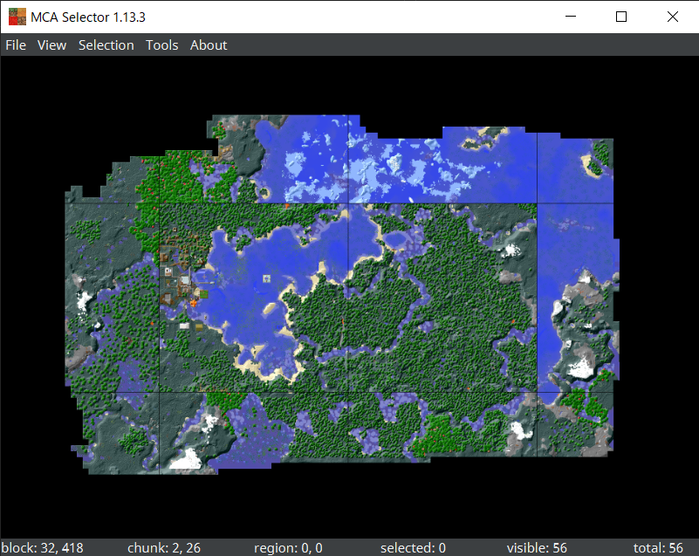Image resolution: width=699 pixels, height=556 pixels.
Task: Open the About menu
Action: coord(209,45)
